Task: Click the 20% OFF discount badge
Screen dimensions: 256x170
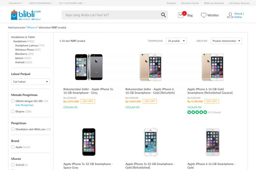Action: [x=88, y=101]
